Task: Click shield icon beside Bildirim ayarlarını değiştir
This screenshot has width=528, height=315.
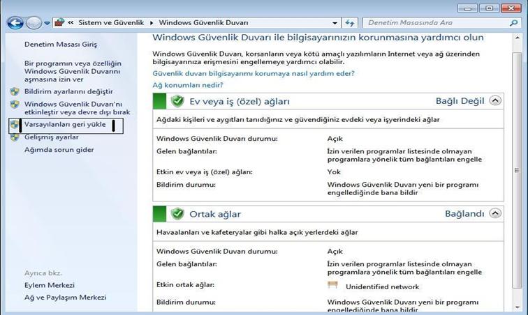Action: click(x=15, y=91)
